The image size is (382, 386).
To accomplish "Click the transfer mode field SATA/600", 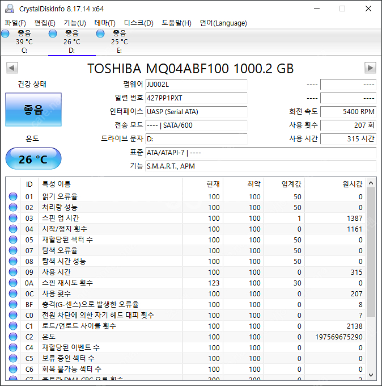I will click(197, 125).
